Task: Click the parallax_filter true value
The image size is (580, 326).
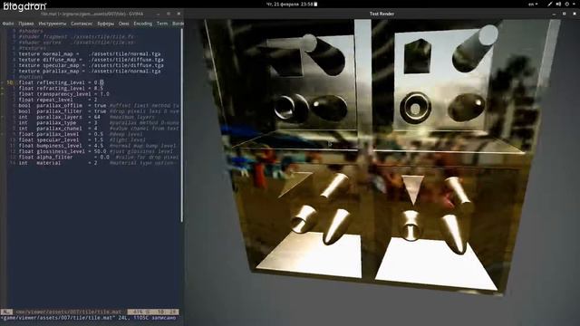Action: tap(100, 111)
